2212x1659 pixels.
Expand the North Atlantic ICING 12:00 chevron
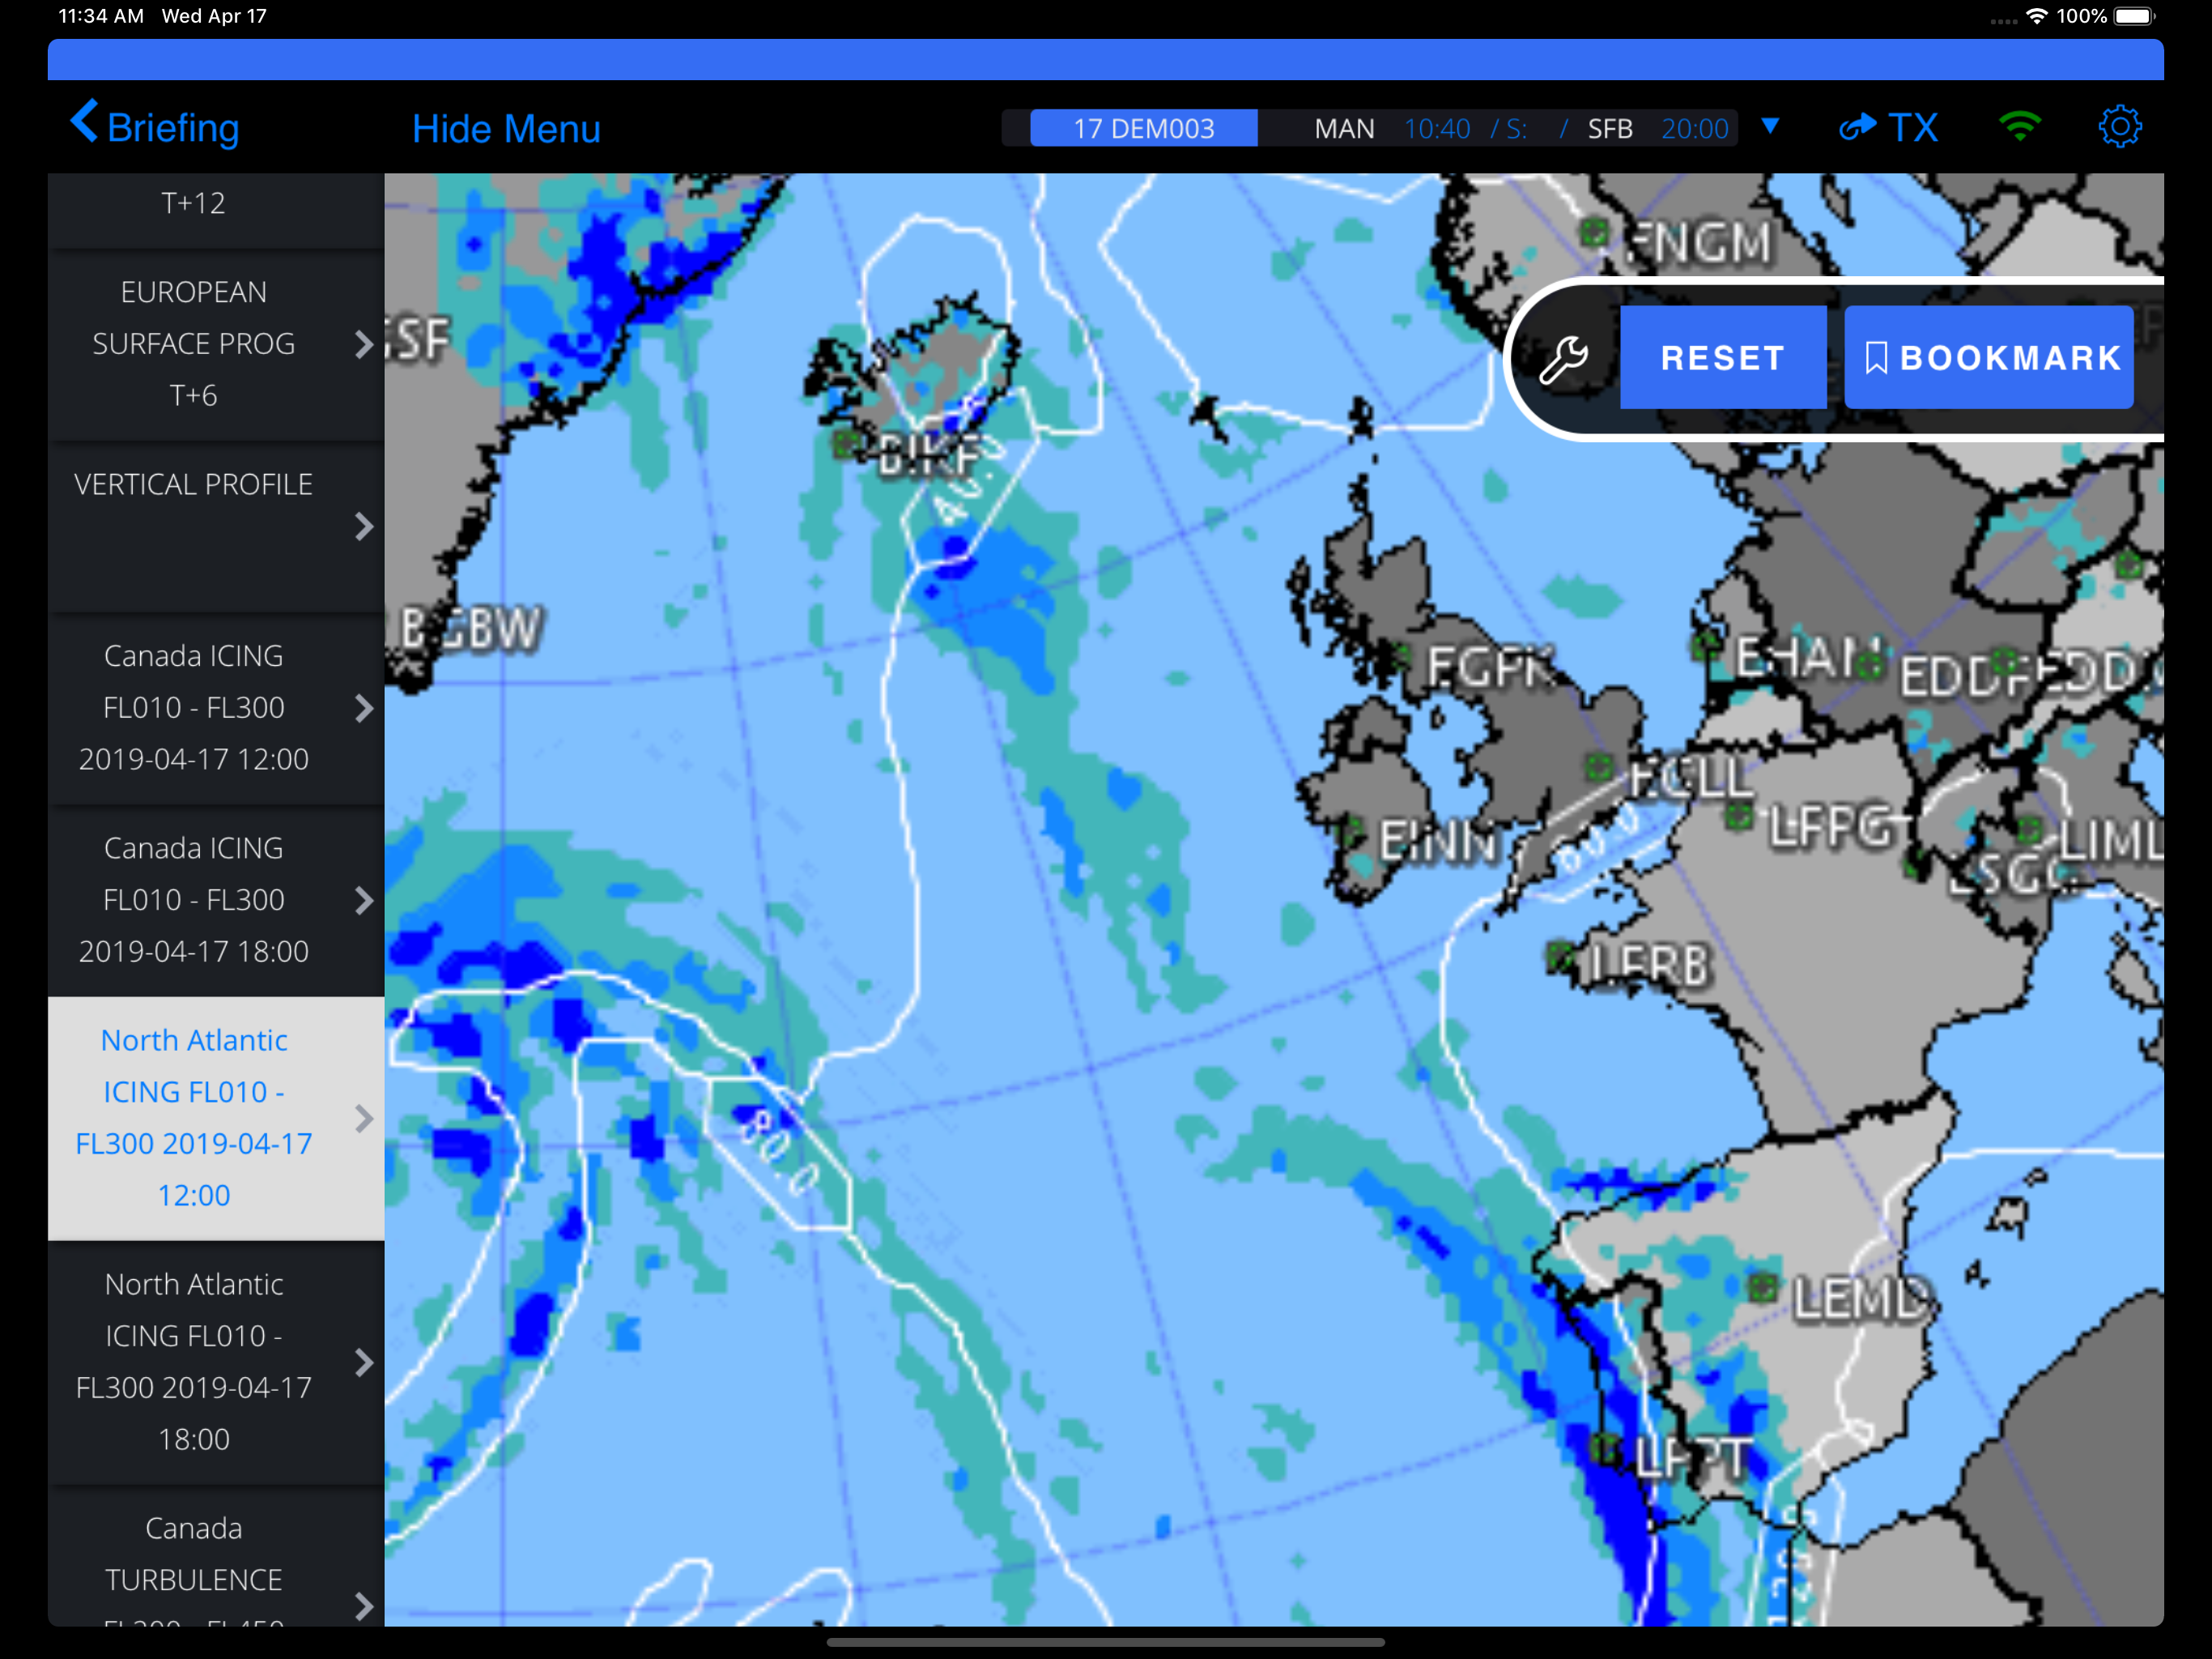[364, 1119]
